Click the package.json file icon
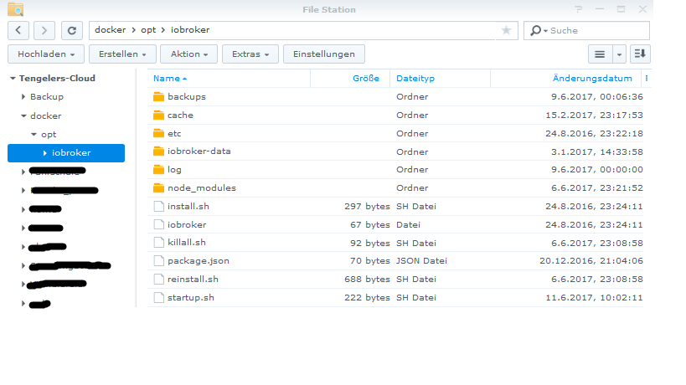 pyautogui.click(x=159, y=261)
